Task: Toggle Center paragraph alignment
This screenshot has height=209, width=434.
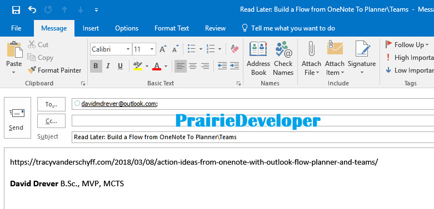Action: 193,66
